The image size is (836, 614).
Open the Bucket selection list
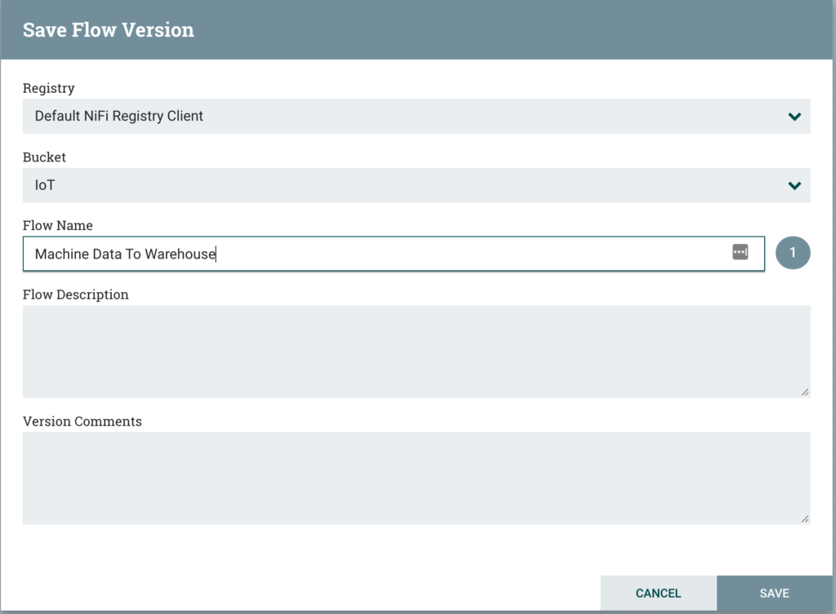click(408, 185)
